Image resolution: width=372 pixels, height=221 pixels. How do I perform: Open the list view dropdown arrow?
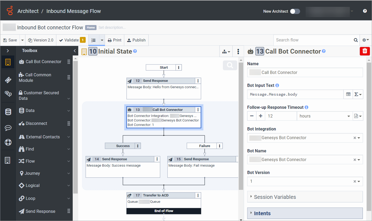102,40
